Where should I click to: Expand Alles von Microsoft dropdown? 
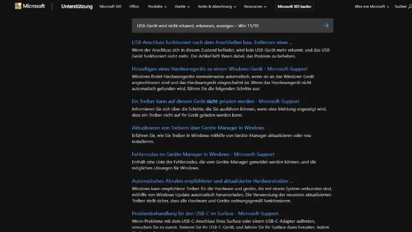tap(371, 6)
